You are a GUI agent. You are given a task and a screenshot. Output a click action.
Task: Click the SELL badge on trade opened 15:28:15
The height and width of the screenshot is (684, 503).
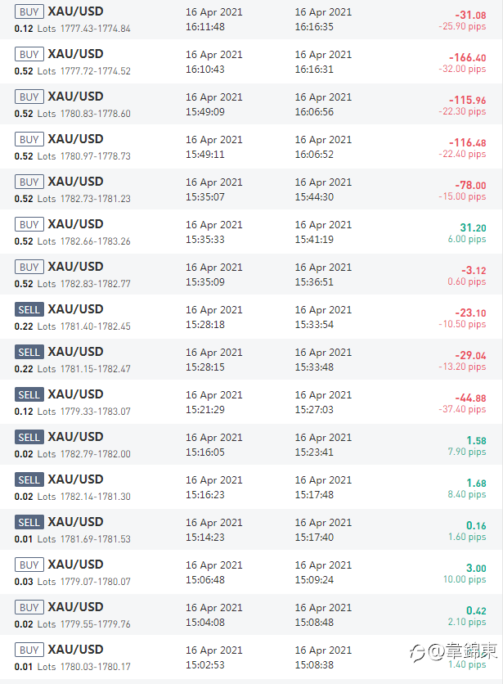[x=29, y=352]
